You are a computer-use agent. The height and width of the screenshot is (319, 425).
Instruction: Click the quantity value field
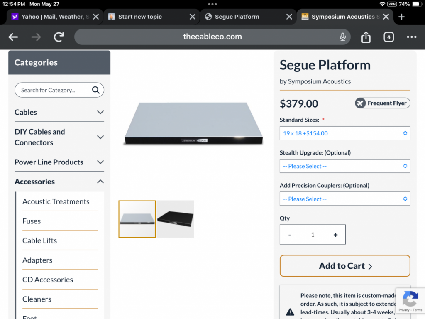click(313, 235)
